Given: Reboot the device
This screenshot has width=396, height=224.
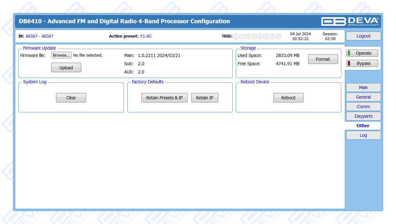Looking at the screenshot, I should pyautogui.click(x=288, y=98).
